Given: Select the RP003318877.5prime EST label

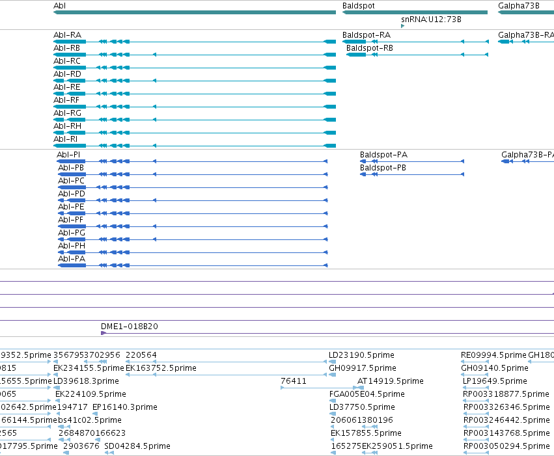Looking at the screenshot, I should tap(506, 394).
